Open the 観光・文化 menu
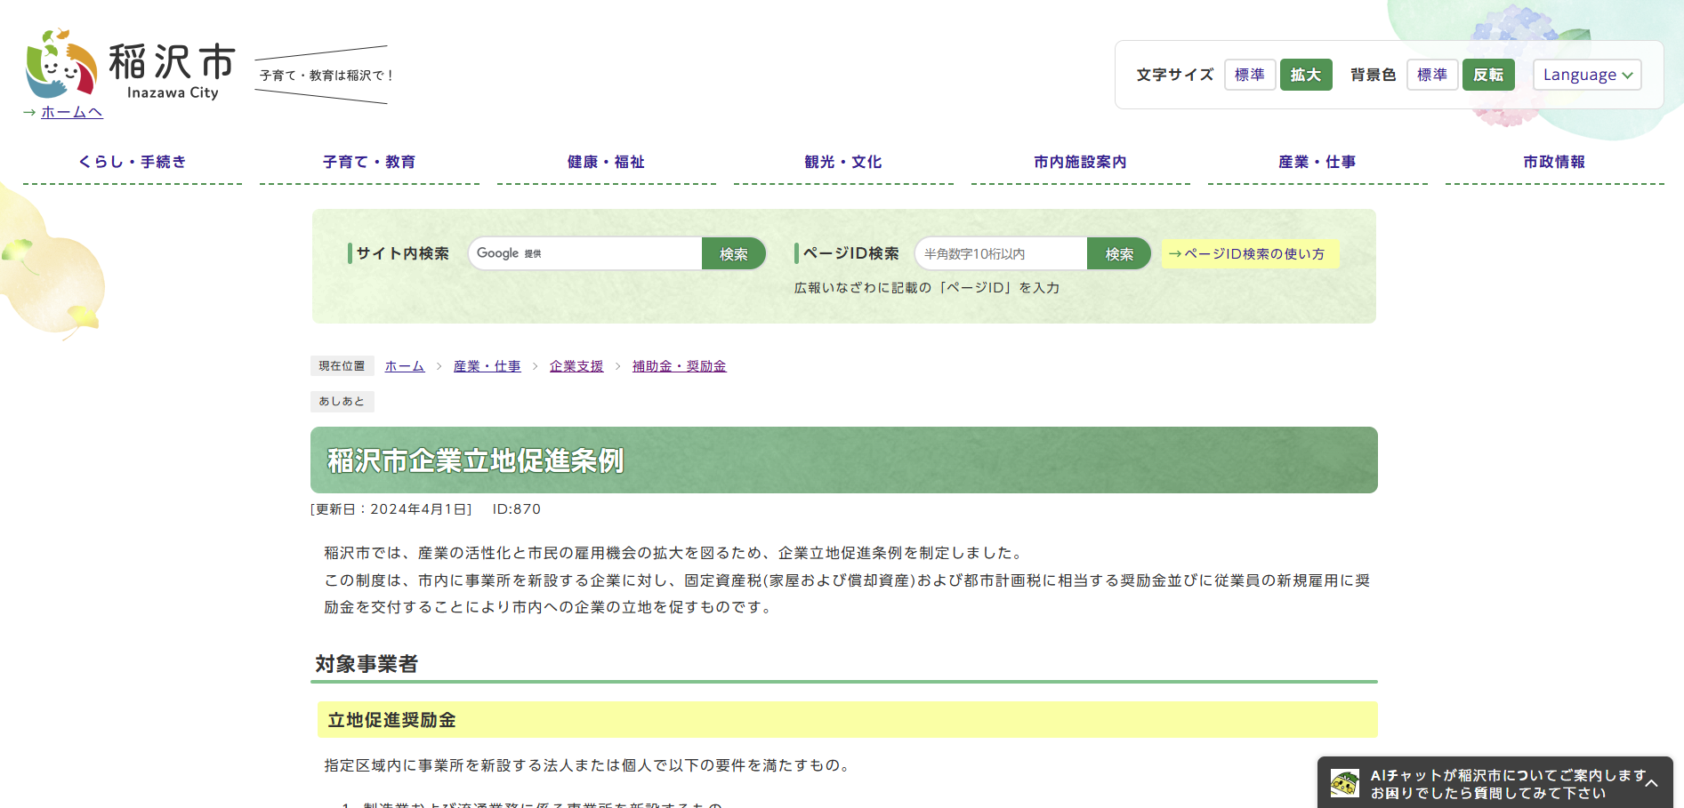 coord(843,162)
